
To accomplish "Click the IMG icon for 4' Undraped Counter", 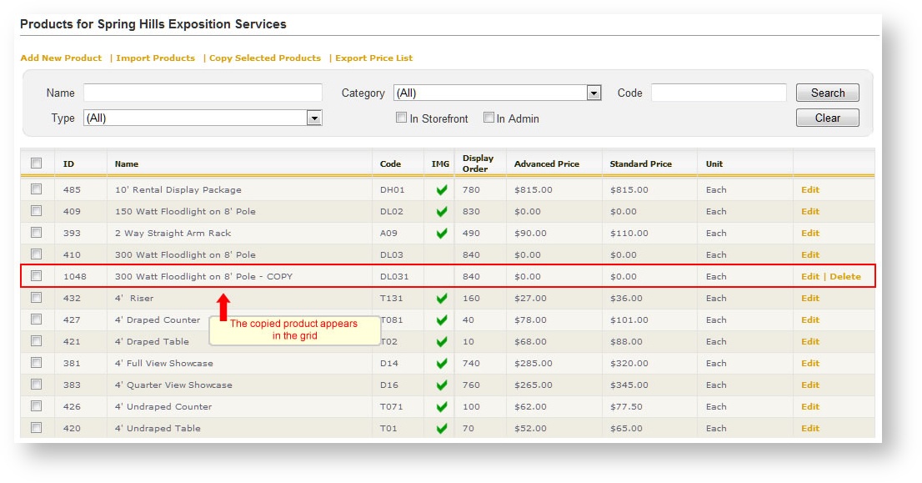I will coord(439,406).
